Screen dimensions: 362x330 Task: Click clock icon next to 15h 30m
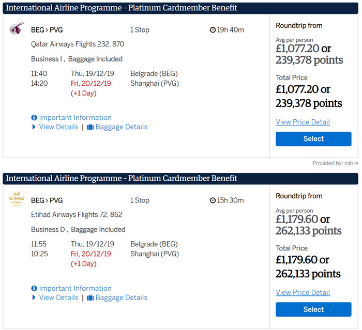point(213,200)
